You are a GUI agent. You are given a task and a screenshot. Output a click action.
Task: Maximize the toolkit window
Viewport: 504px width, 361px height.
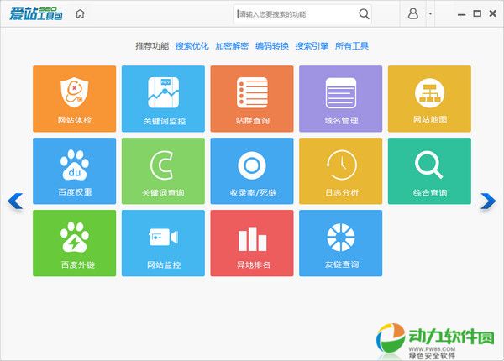[x=477, y=13]
